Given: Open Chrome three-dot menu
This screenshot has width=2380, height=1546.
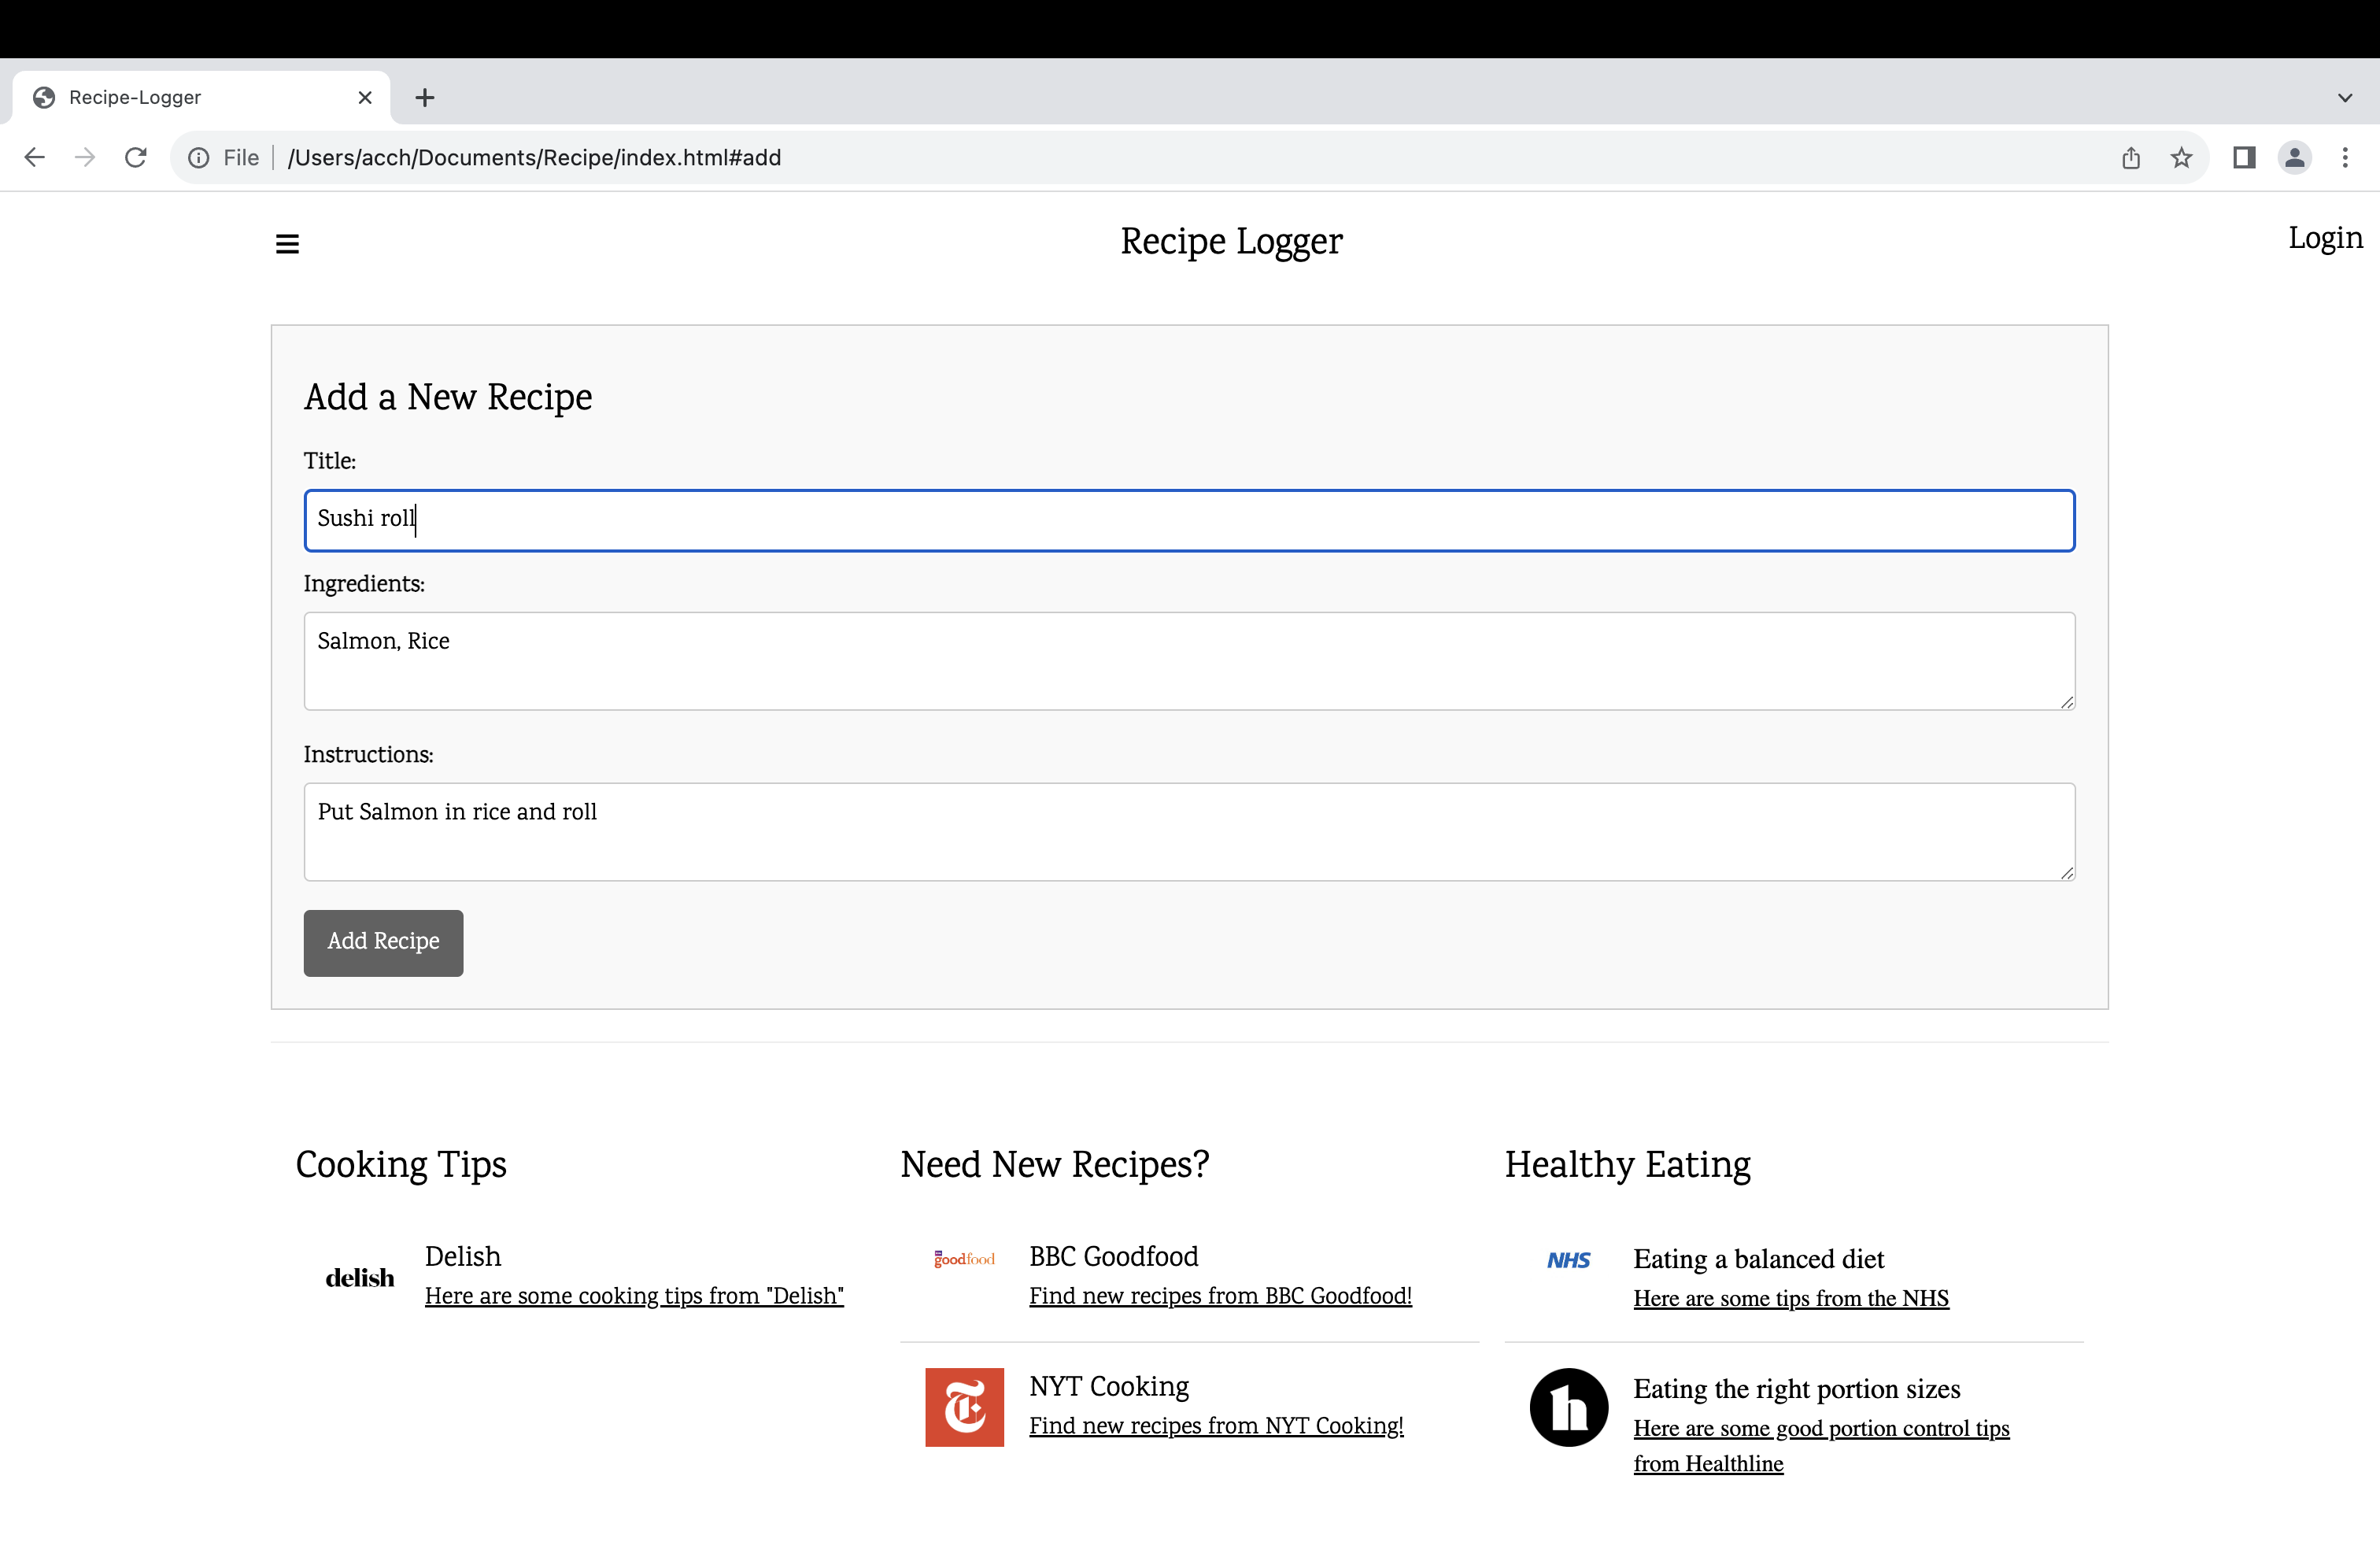Looking at the screenshot, I should click(2345, 158).
